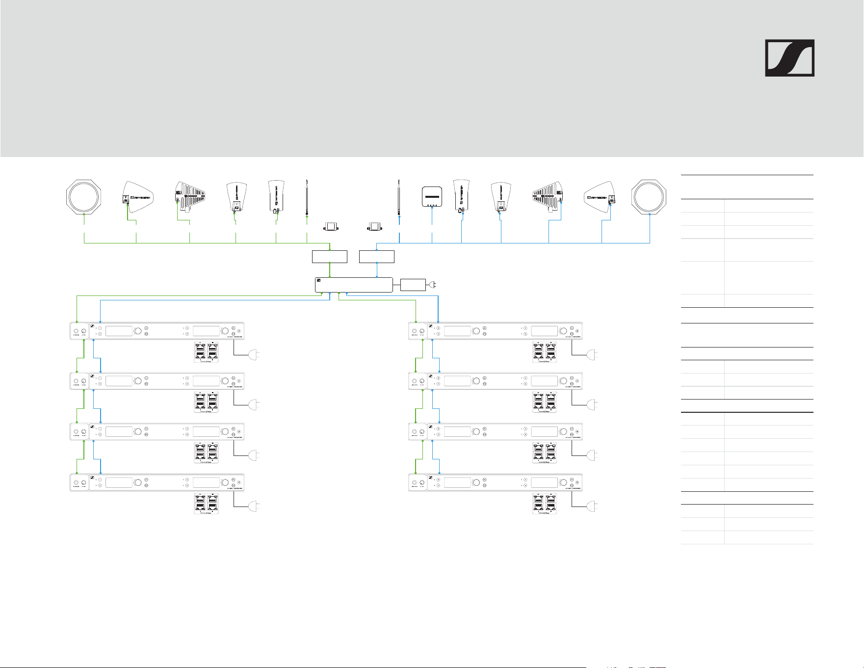Click the first display on the top-left receiver
864x668 pixels.
coord(119,331)
